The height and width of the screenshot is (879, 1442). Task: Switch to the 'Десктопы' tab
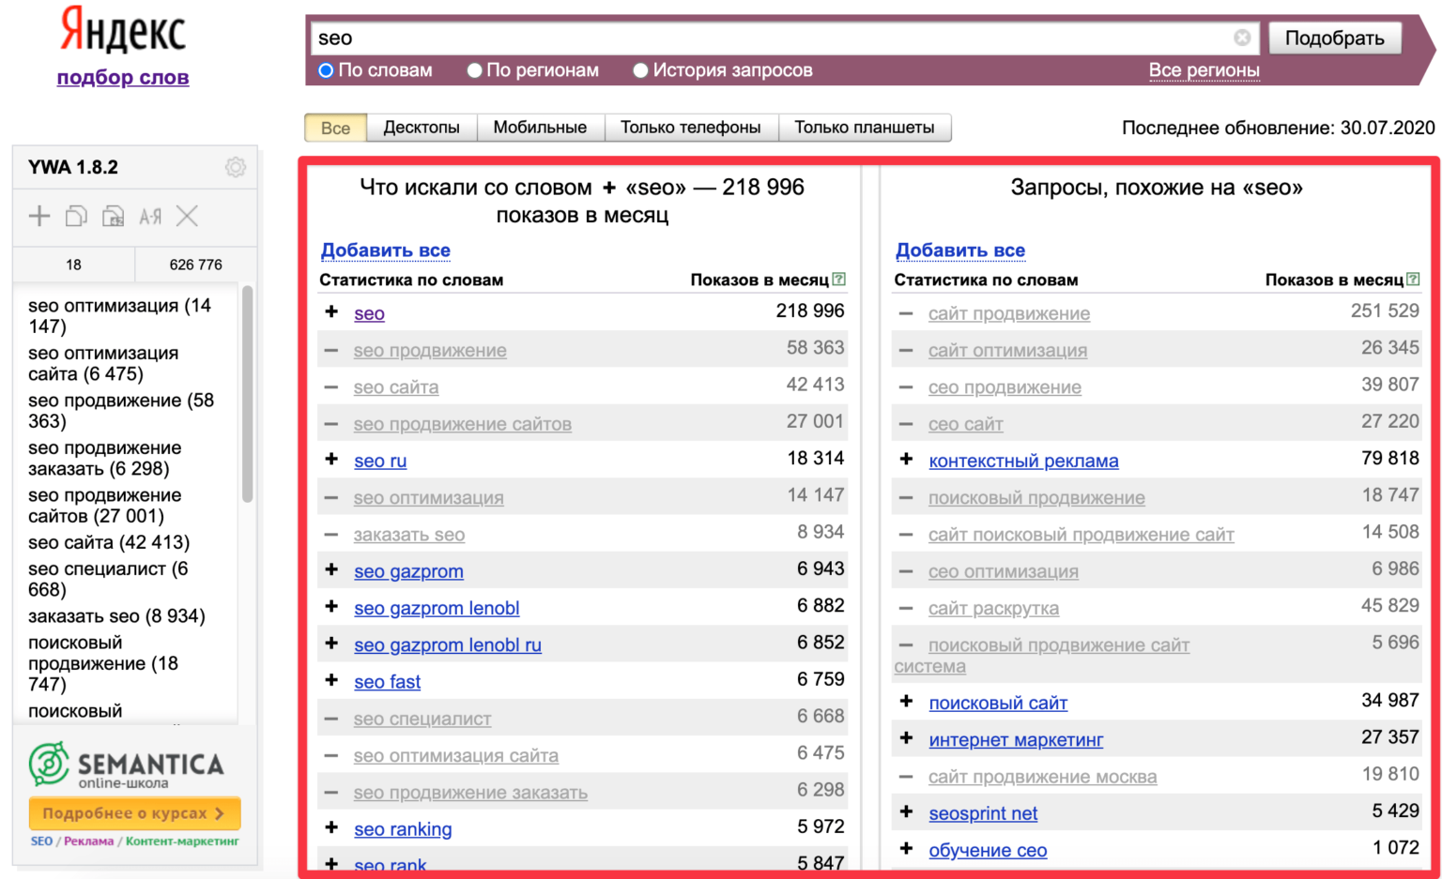(x=422, y=128)
